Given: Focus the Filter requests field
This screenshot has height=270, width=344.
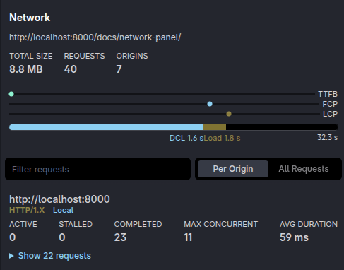Looking at the screenshot, I should tap(97, 169).
